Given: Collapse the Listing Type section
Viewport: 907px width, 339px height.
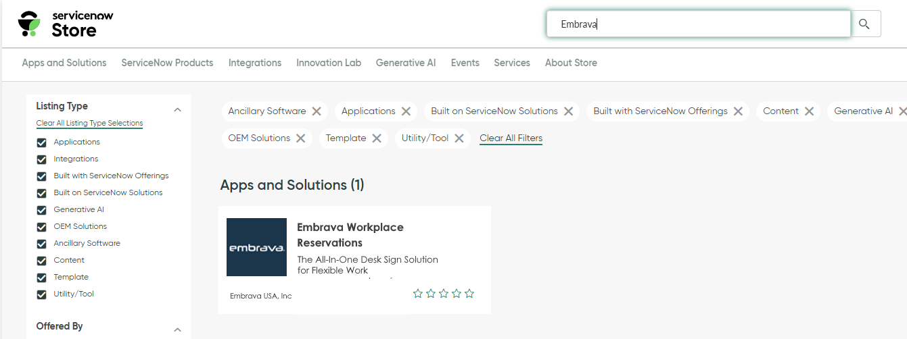Looking at the screenshot, I should pos(178,109).
